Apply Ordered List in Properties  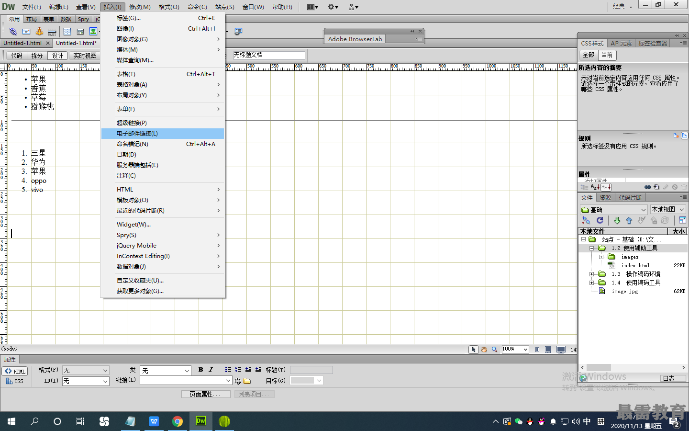pyautogui.click(x=238, y=370)
